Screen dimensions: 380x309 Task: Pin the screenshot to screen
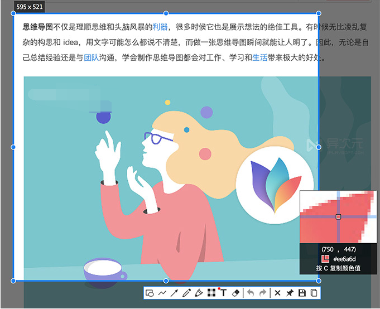pyautogui.click(x=290, y=293)
